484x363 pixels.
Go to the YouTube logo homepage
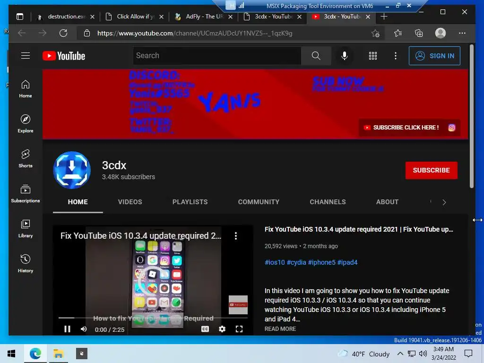coord(64,56)
